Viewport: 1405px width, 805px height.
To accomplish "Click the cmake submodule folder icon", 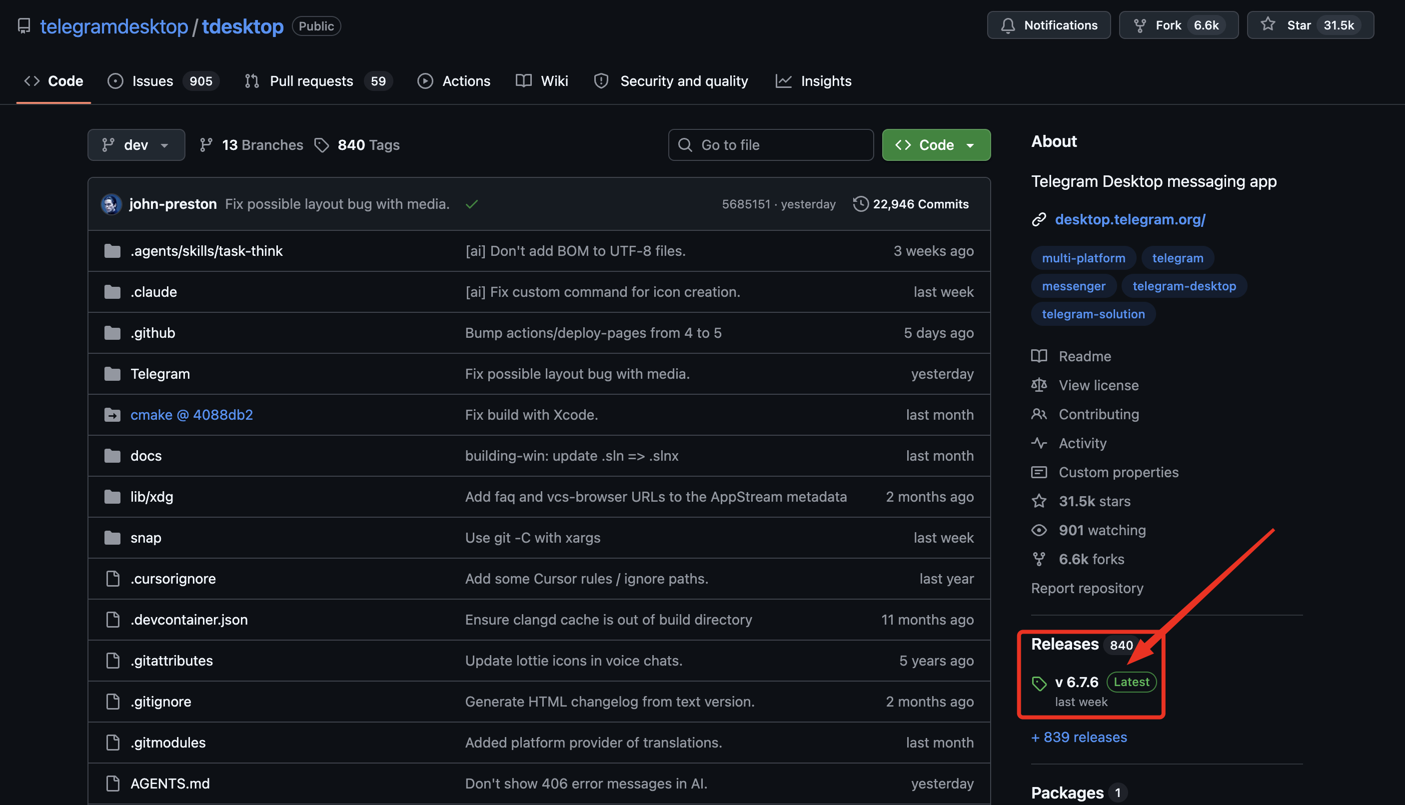I will click(x=112, y=415).
